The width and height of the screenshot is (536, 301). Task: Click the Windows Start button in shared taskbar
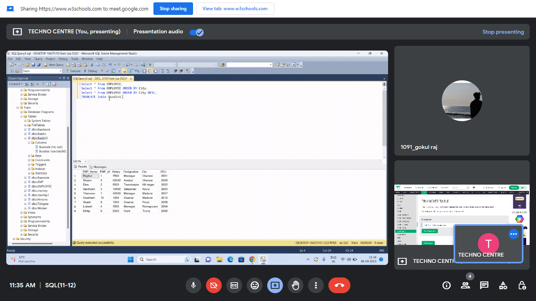(130, 259)
